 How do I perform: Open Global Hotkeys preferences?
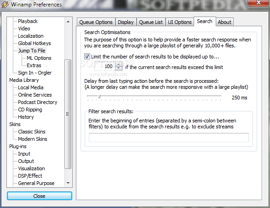pyautogui.click(x=34, y=43)
